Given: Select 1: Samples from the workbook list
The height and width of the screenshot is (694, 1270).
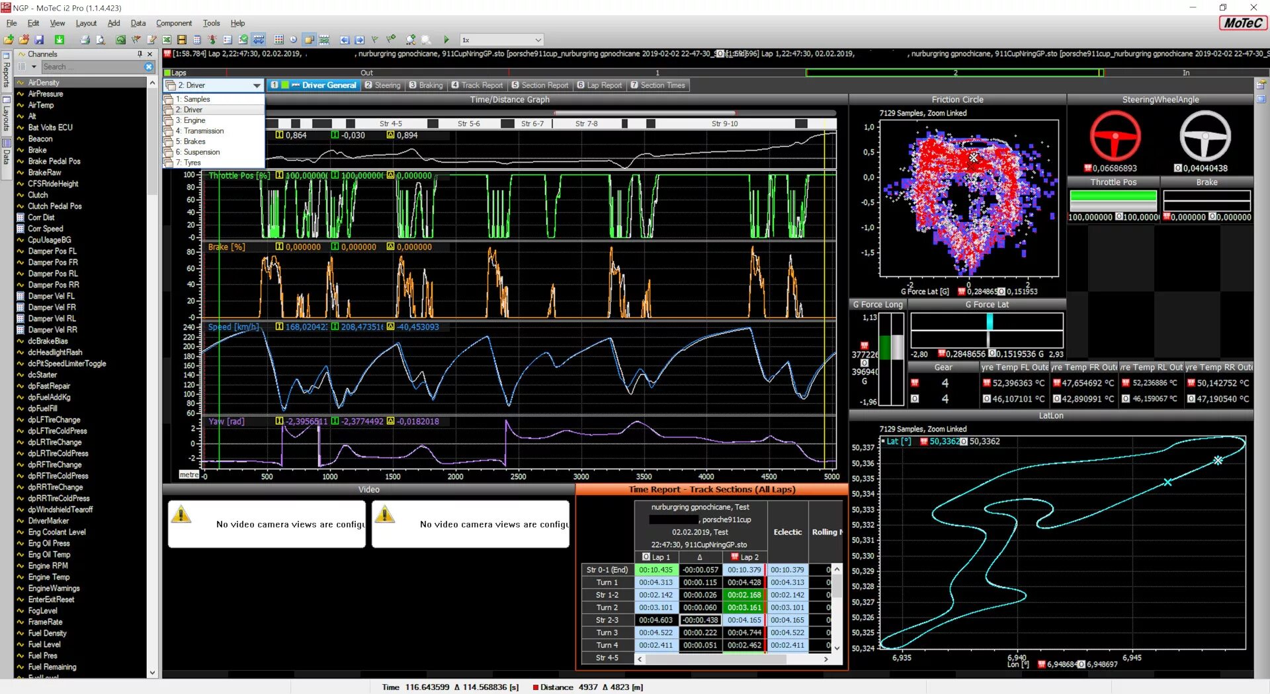Looking at the screenshot, I should [214, 99].
